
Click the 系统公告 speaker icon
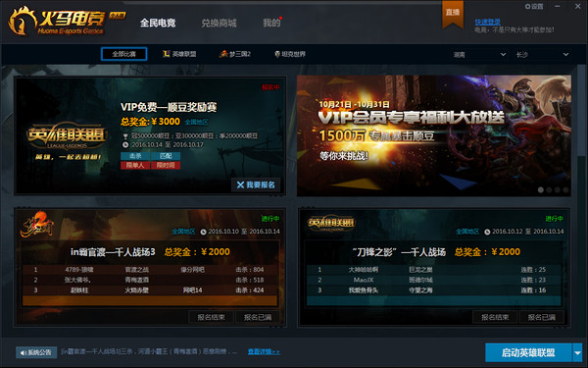coord(24,352)
